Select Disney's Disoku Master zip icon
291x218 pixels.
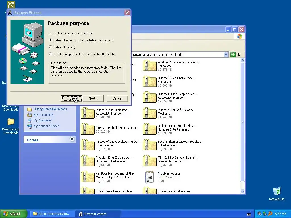pyautogui.click(x=88, y=113)
